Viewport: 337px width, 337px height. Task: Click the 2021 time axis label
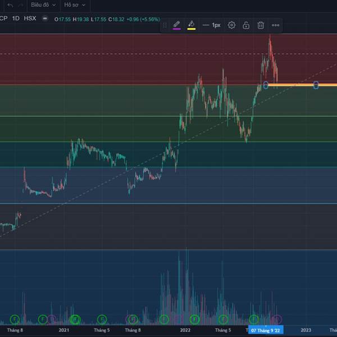pyautogui.click(x=64, y=330)
